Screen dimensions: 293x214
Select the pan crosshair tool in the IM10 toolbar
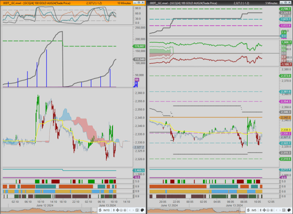click(118, 210)
